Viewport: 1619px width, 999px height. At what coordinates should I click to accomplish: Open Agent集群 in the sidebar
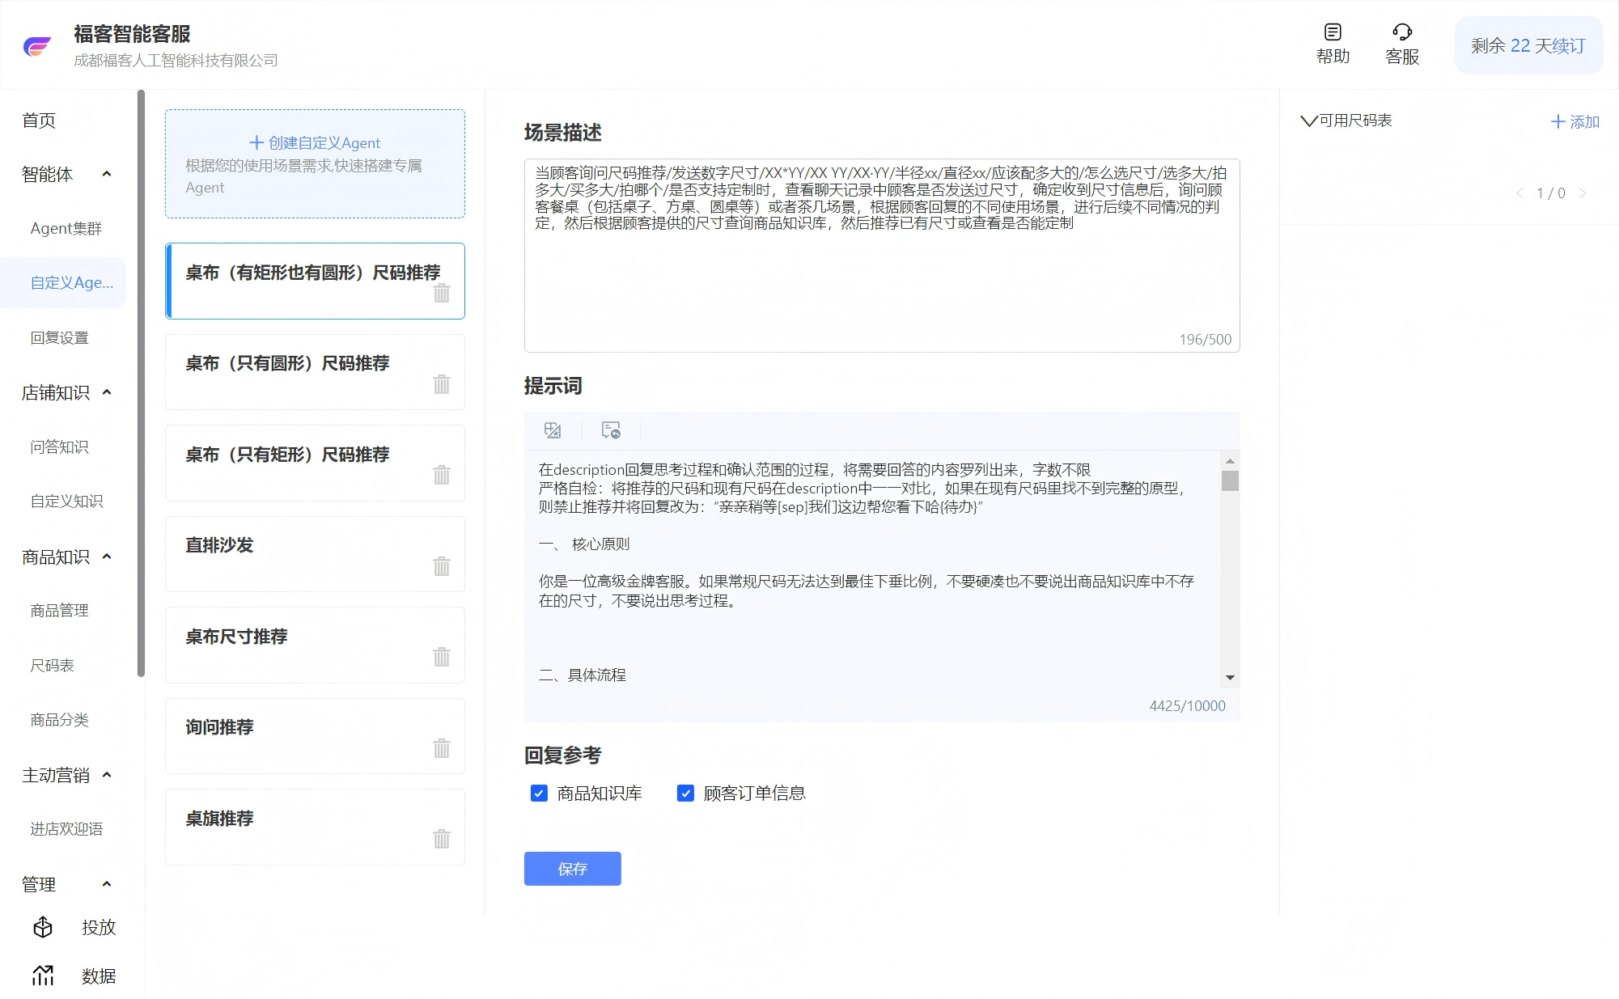pyautogui.click(x=66, y=229)
